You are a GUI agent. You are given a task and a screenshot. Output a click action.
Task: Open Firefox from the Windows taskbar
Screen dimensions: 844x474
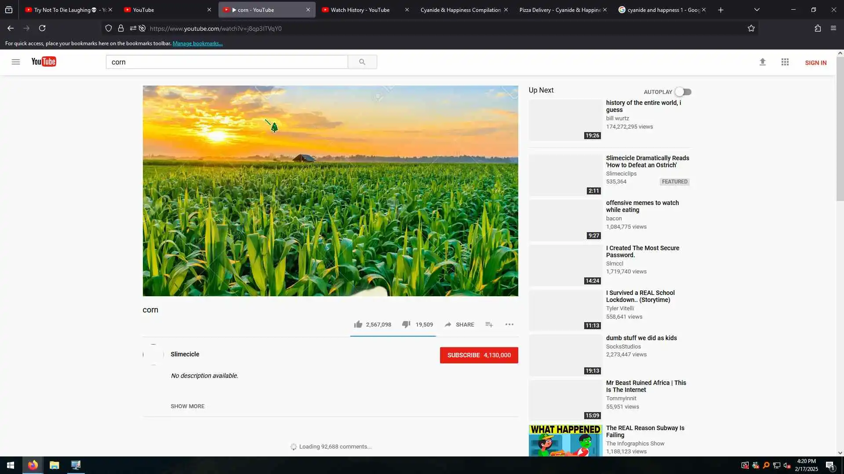click(33, 465)
